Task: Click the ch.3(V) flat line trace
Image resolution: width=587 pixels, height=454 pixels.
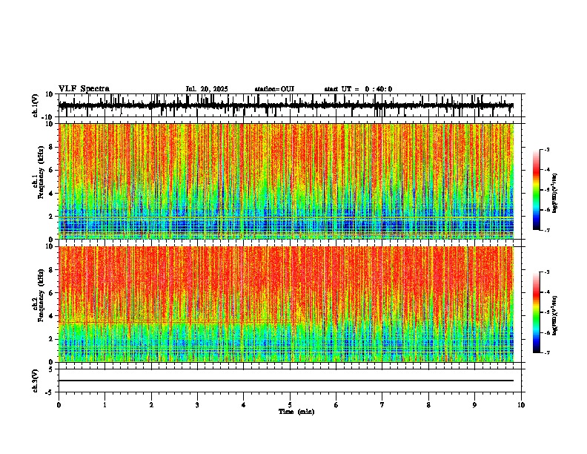Action: coord(286,381)
